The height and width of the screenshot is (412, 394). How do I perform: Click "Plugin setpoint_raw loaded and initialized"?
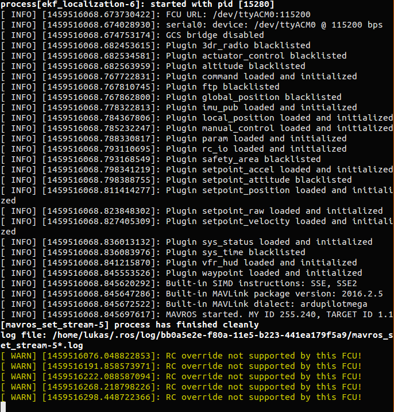[x=274, y=211]
